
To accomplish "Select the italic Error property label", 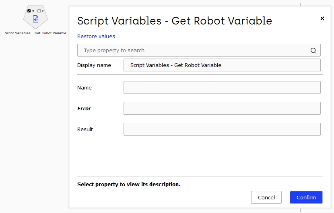I will (84, 109).
